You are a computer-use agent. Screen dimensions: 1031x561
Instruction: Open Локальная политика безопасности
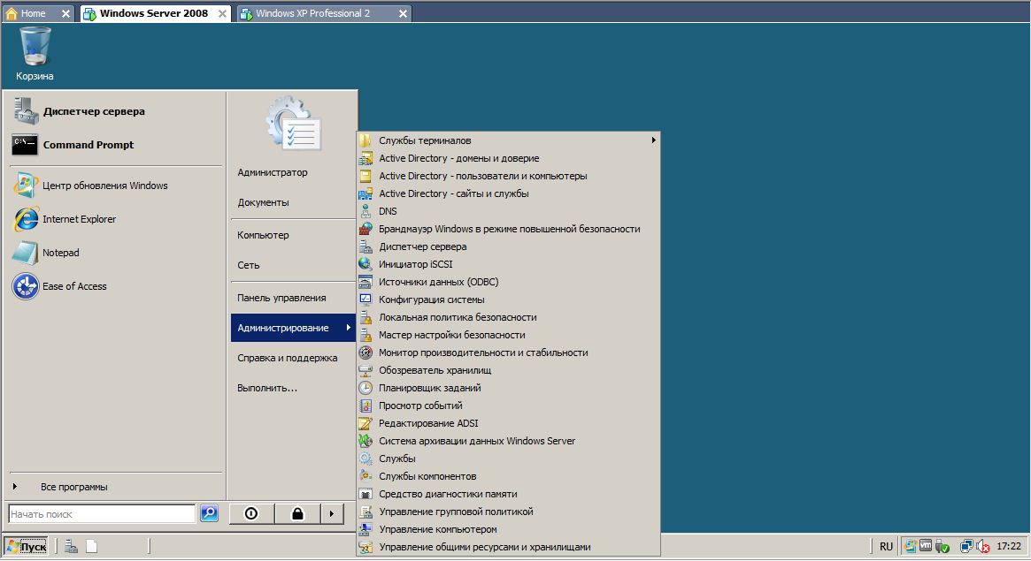(x=508, y=317)
